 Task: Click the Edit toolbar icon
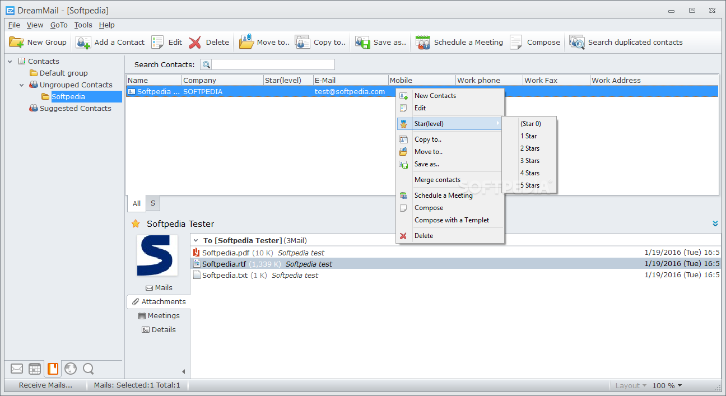coord(157,42)
